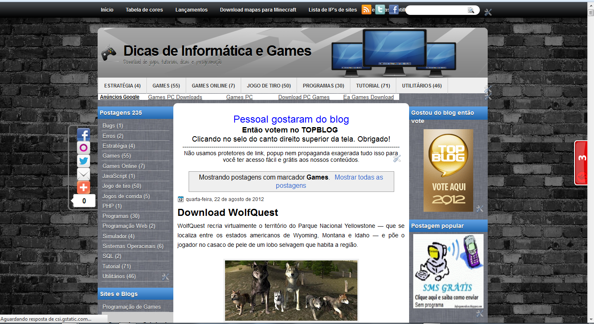Open the Download WolfQuest post title

click(228, 213)
